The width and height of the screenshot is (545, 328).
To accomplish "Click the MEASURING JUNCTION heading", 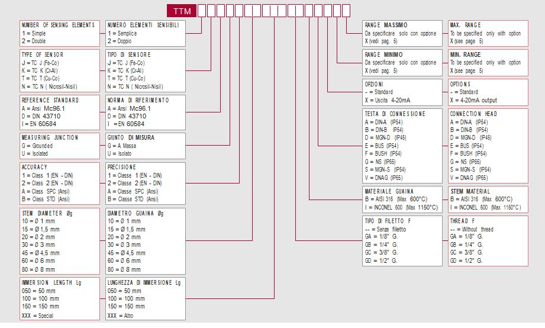I will coord(49,137).
